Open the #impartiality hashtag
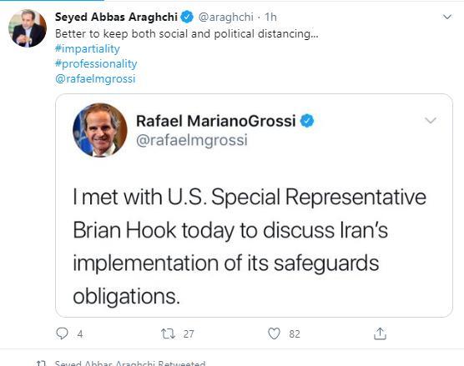The width and height of the screenshot is (464, 366). [88, 48]
